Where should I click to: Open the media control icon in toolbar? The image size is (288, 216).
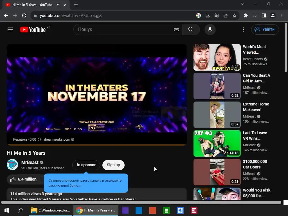[255, 16]
